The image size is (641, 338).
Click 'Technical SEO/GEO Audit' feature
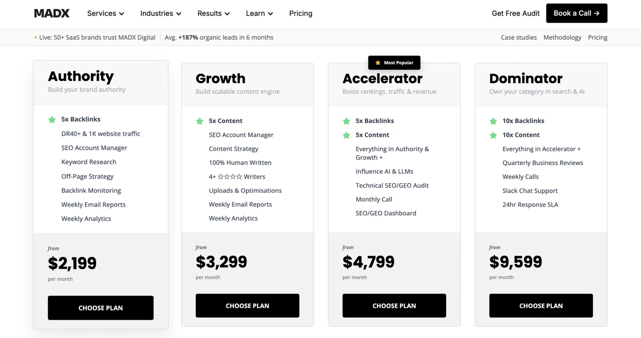click(x=392, y=185)
